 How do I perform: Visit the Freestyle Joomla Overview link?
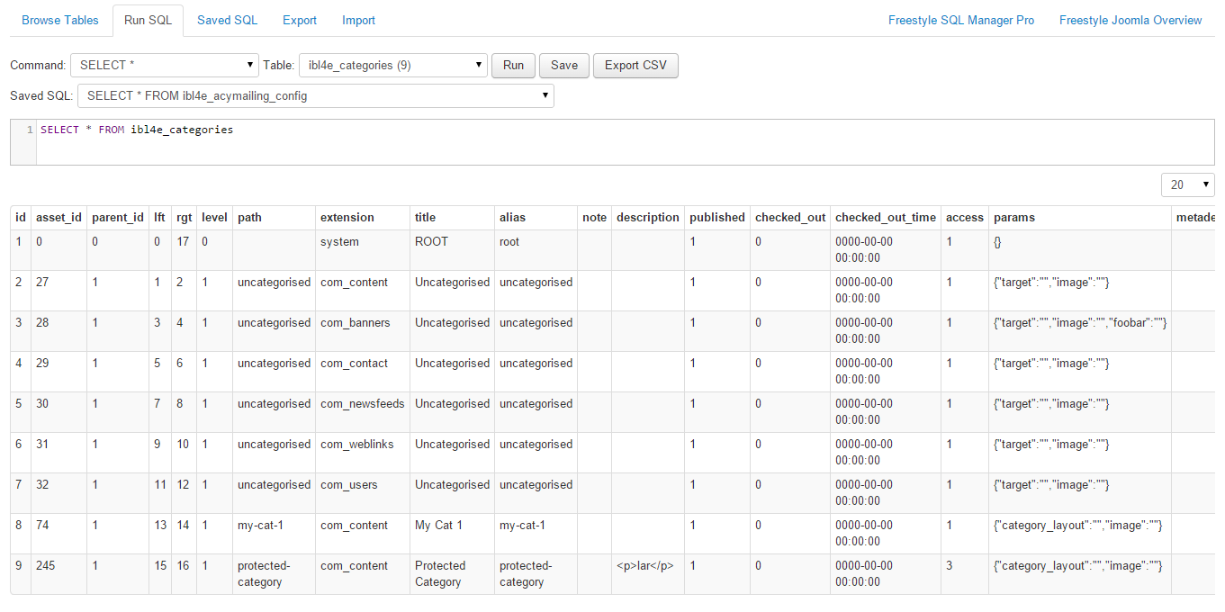click(x=1130, y=20)
